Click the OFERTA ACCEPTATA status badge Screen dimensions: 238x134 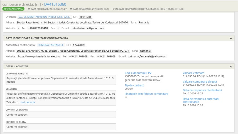click(13, 9)
